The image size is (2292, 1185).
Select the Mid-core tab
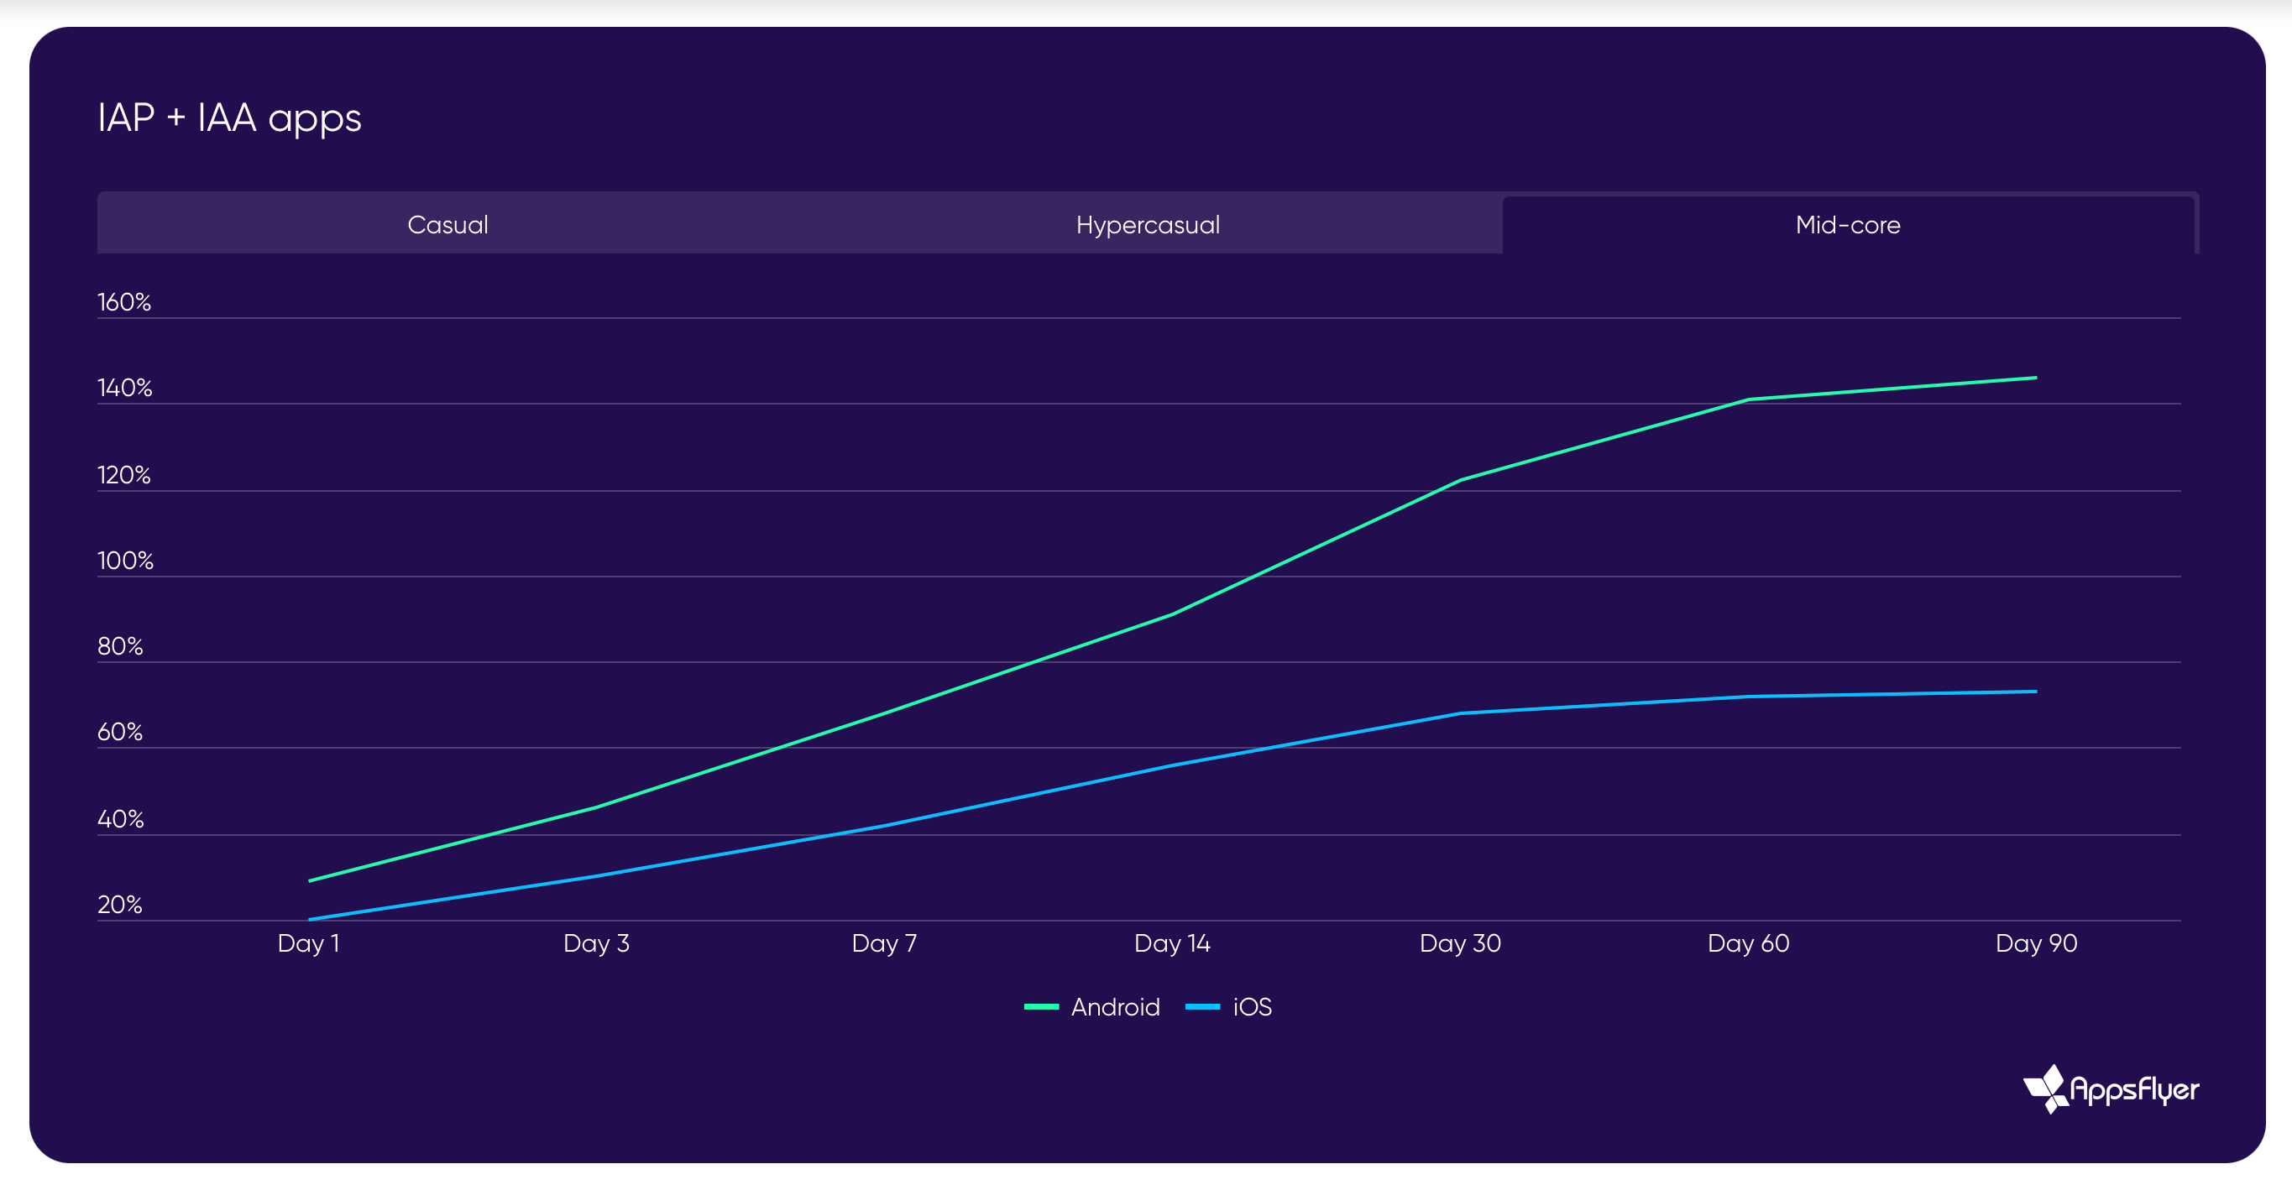click(1847, 224)
